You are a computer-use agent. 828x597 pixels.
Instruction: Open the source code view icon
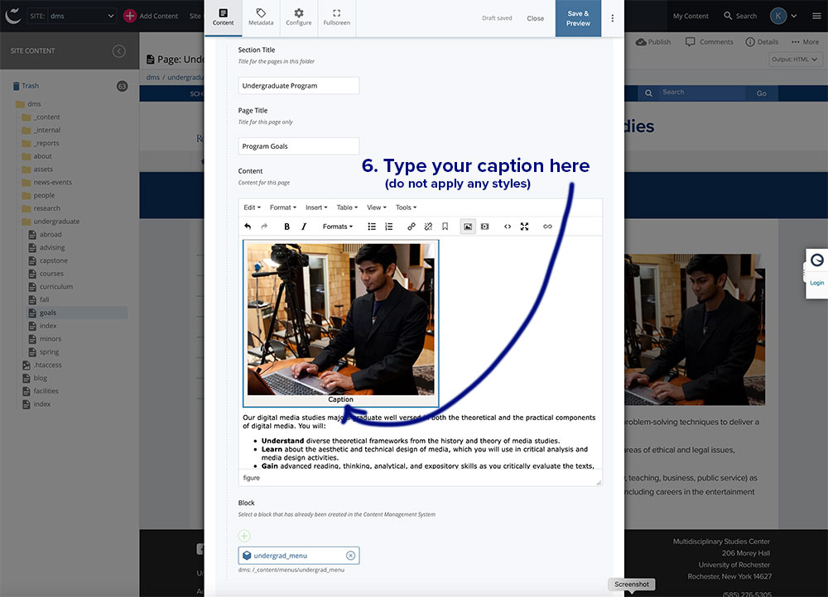click(x=508, y=227)
